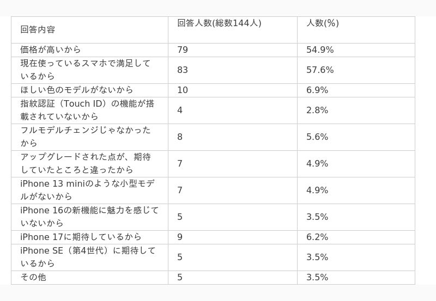Click the 2.8% percentage cell
Viewport: 436px width, 301px height.
[317, 110]
